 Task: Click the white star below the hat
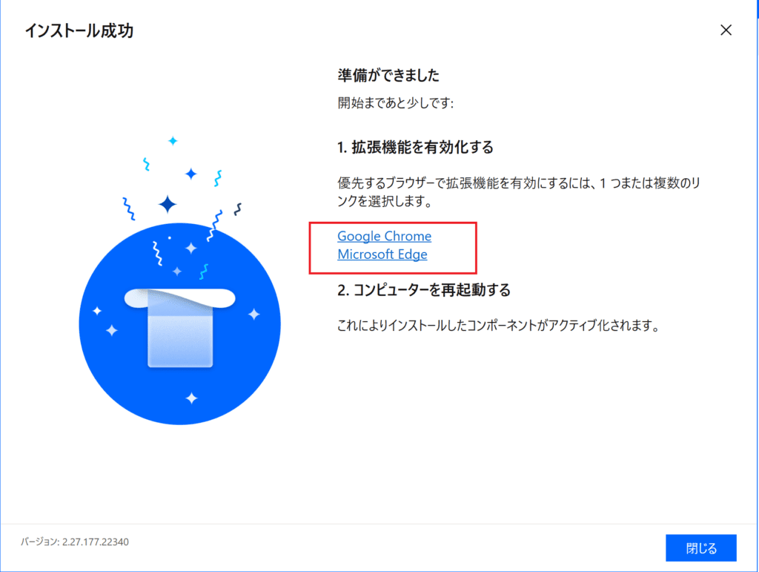tap(192, 398)
